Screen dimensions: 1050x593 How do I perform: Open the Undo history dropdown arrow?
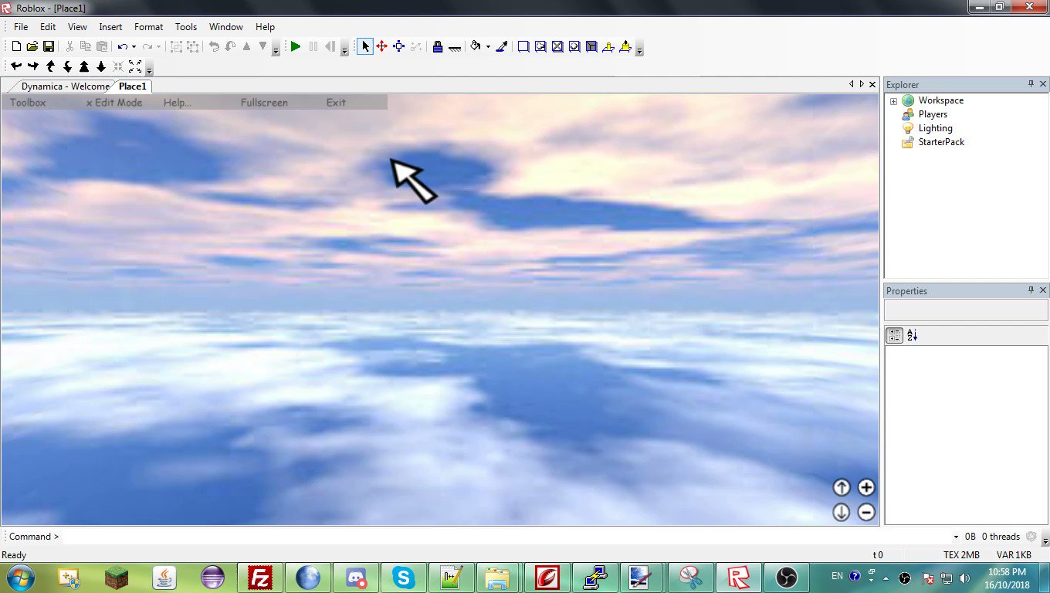tap(134, 46)
